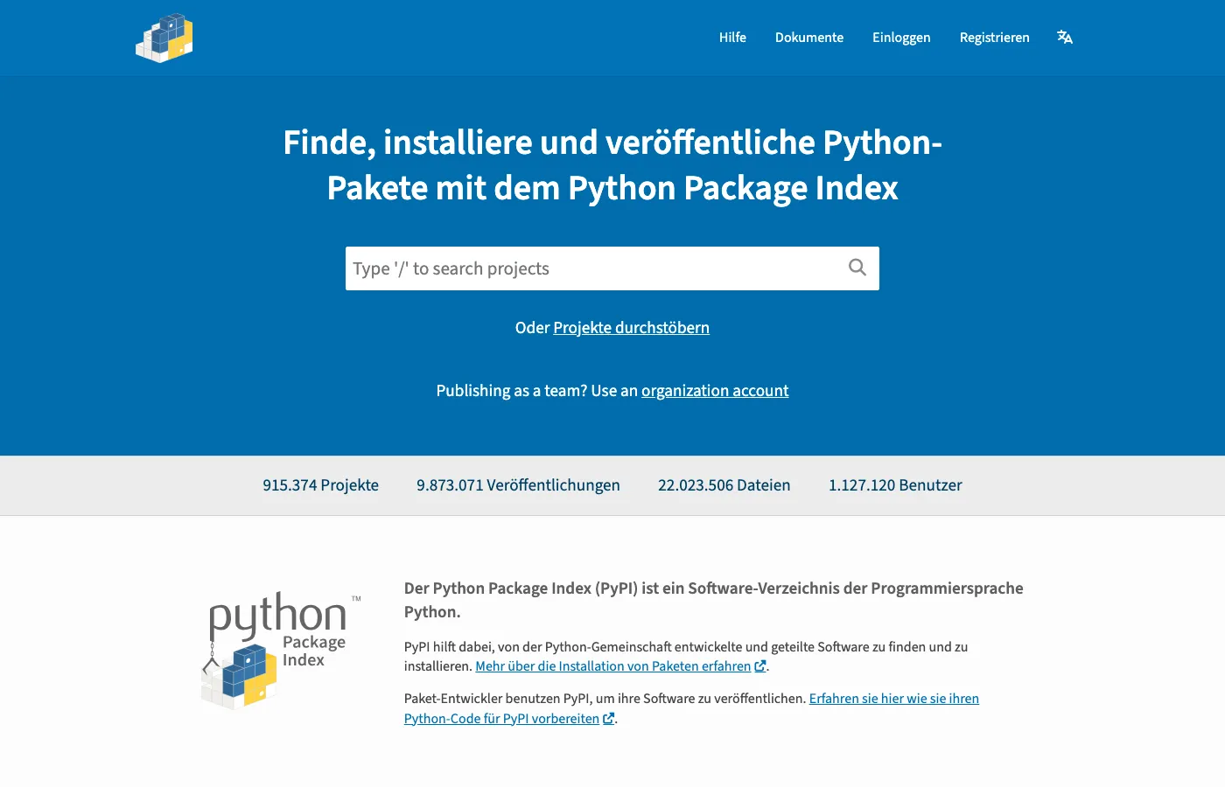Image resolution: width=1225 pixels, height=787 pixels.
Task: Open Dokumente in the navigation
Action: point(809,37)
